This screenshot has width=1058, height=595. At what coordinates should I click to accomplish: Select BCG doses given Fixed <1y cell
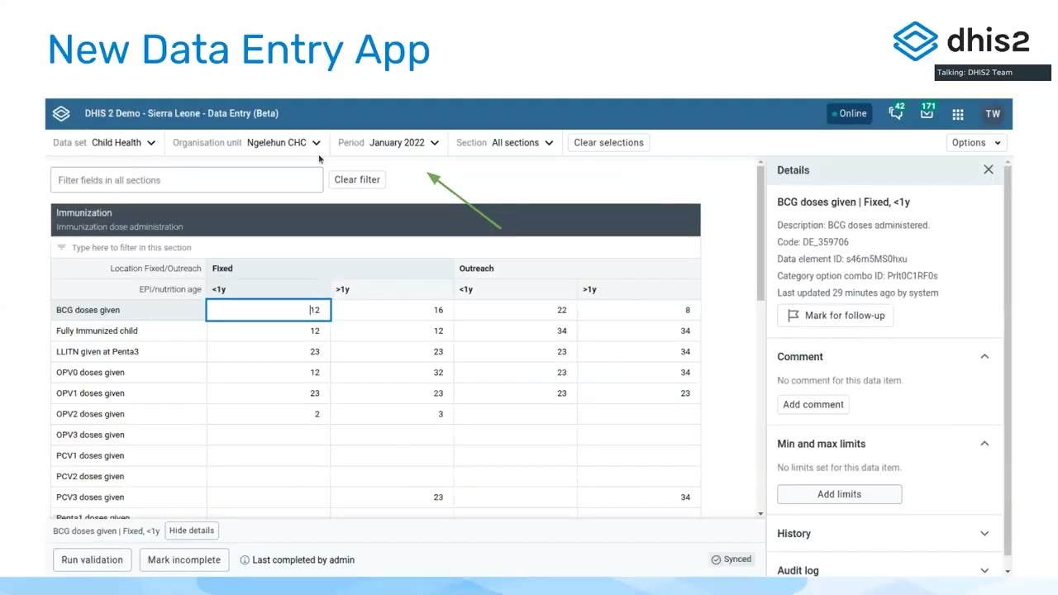point(269,310)
